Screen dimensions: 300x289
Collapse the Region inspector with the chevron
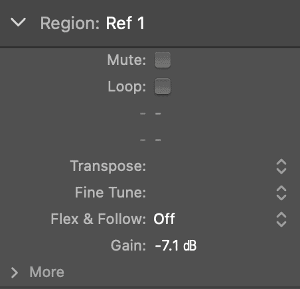[x=18, y=23]
